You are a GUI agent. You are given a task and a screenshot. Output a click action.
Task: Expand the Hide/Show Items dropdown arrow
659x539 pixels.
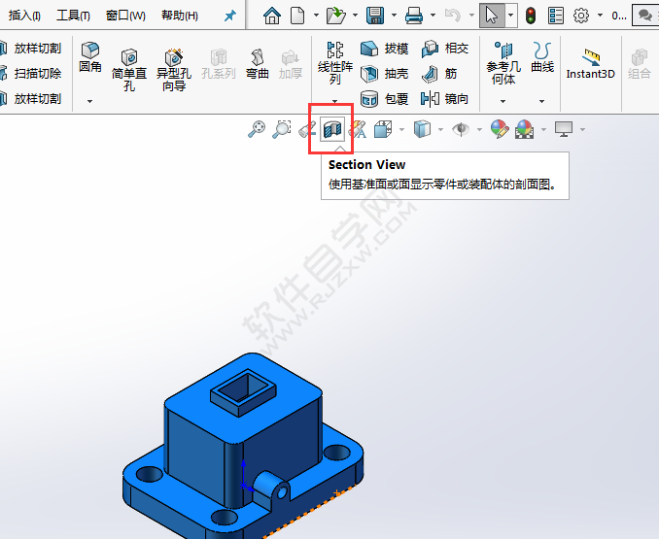tap(479, 129)
